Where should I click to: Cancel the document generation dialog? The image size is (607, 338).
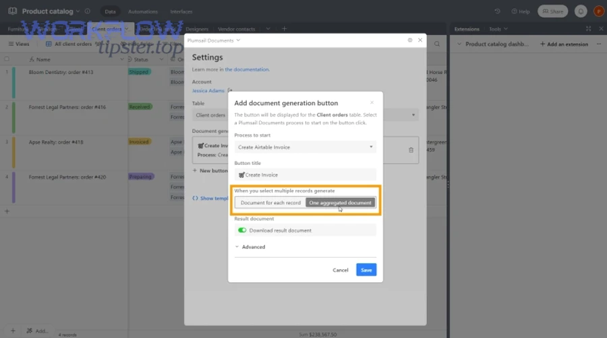[x=341, y=270]
